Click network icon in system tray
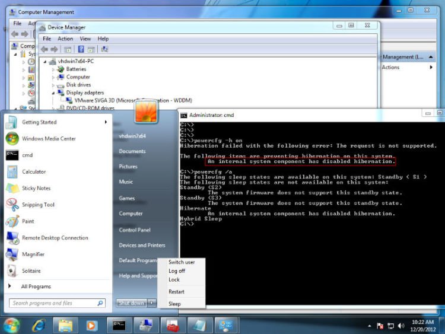 (390, 326)
